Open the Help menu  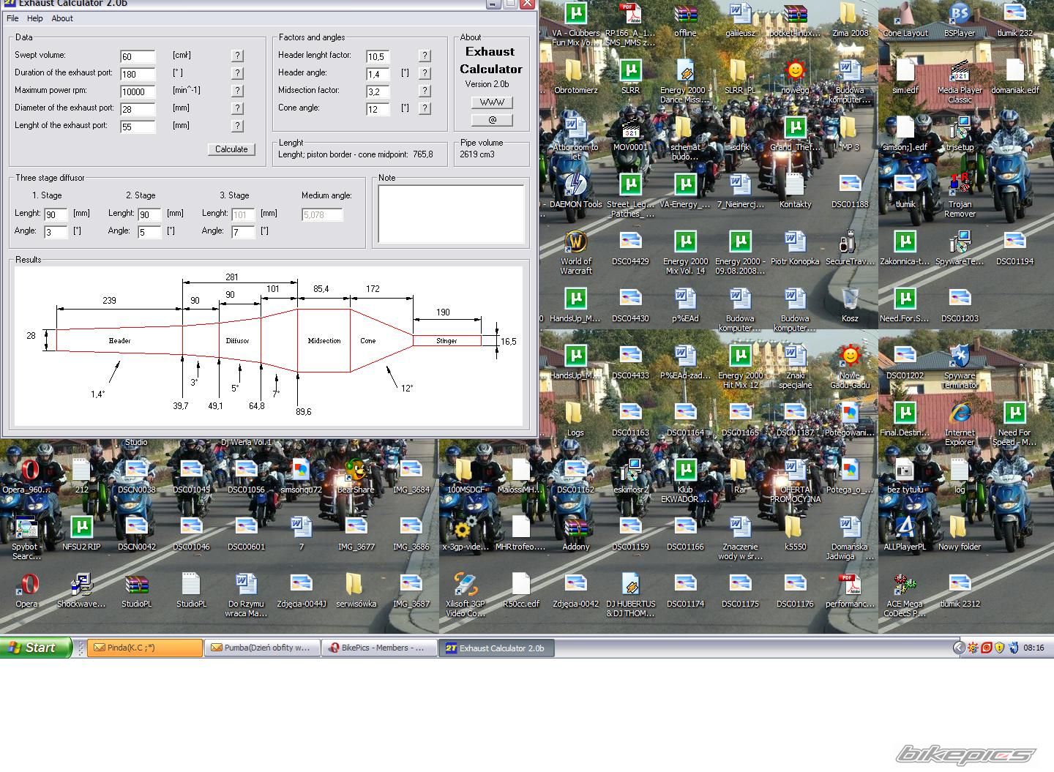[x=34, y=18]
